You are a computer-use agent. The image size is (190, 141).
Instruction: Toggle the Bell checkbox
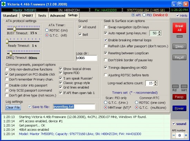click(80, 34)
